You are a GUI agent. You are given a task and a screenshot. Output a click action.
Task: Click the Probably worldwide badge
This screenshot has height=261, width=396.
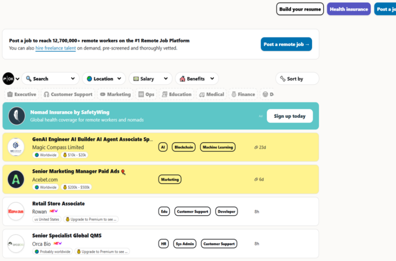[53, 252]
